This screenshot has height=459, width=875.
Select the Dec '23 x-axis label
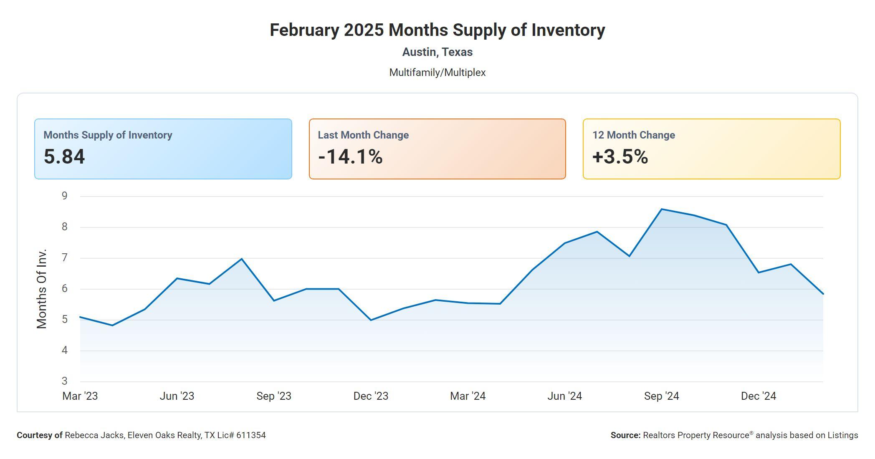371,396
